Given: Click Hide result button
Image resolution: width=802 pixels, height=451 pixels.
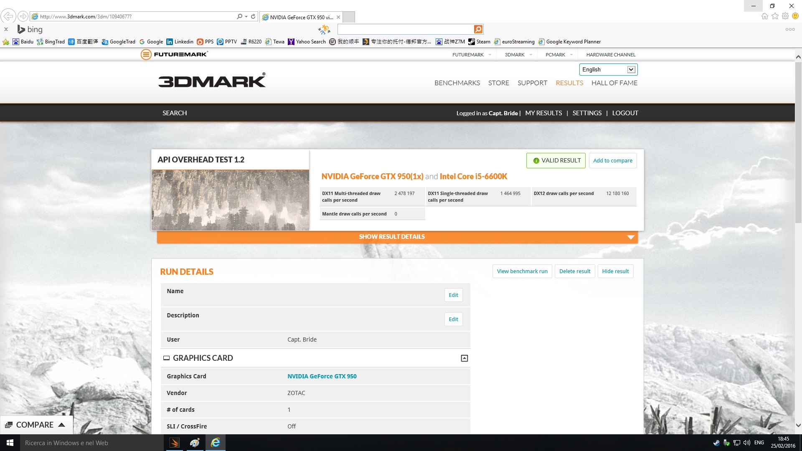Looking at the screenshot, I should 615,271.
